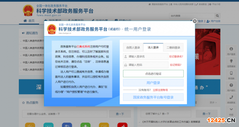Click the site search magnifier icon
Viewport: 239px width, 127px height.
217,16
